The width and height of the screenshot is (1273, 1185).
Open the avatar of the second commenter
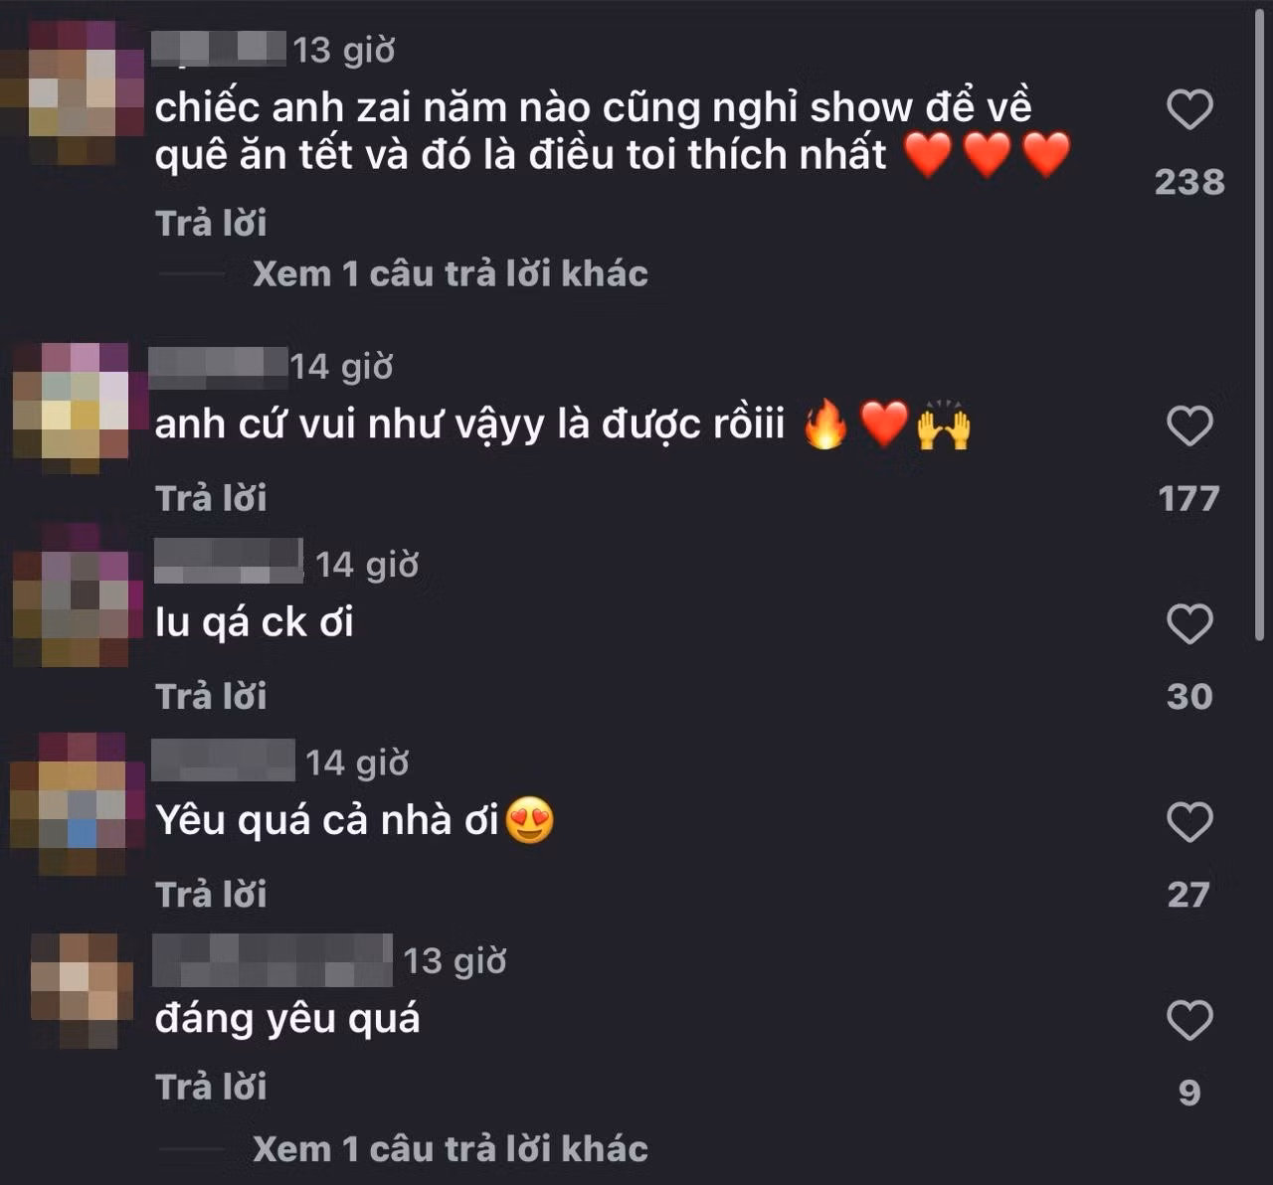[72, 408]
